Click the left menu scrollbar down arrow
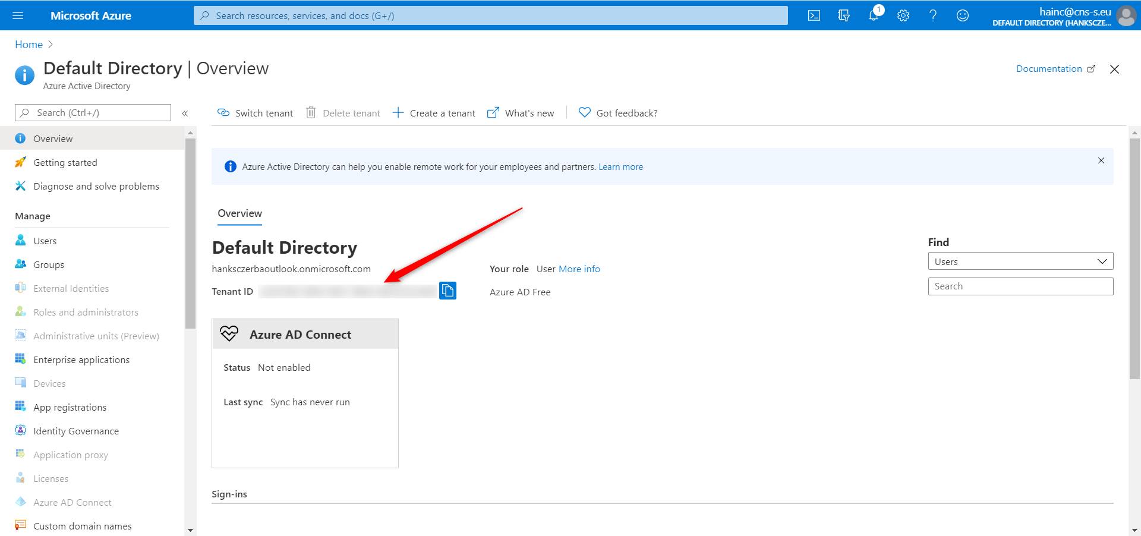 [x=190, y=530]
